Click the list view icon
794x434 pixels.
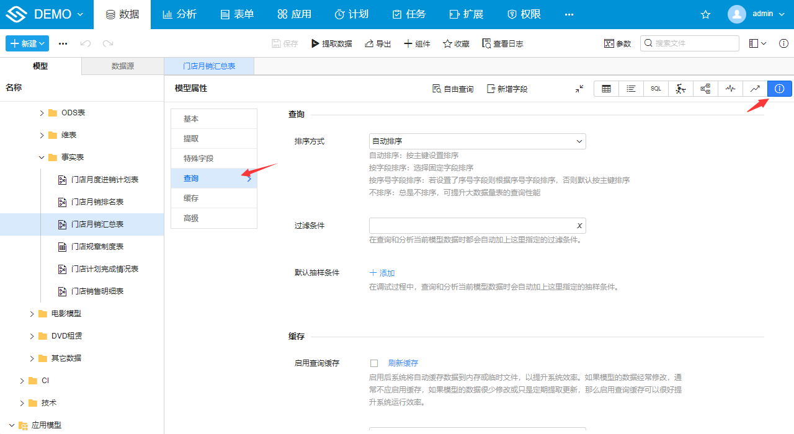click(631, 89)
